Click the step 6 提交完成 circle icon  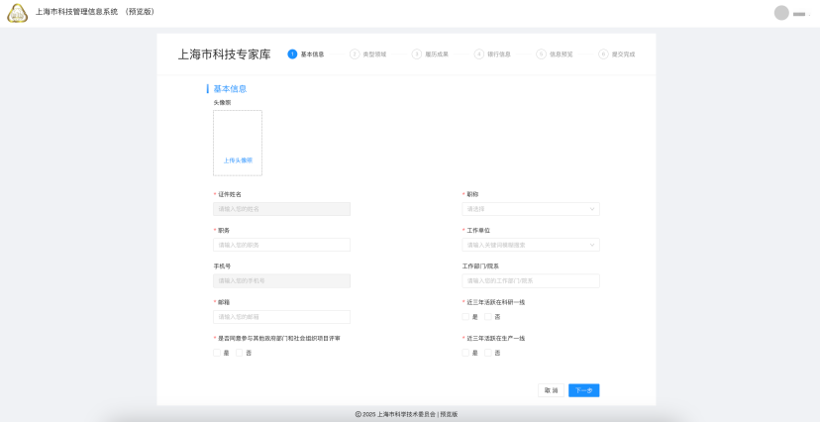coord(603,54)
